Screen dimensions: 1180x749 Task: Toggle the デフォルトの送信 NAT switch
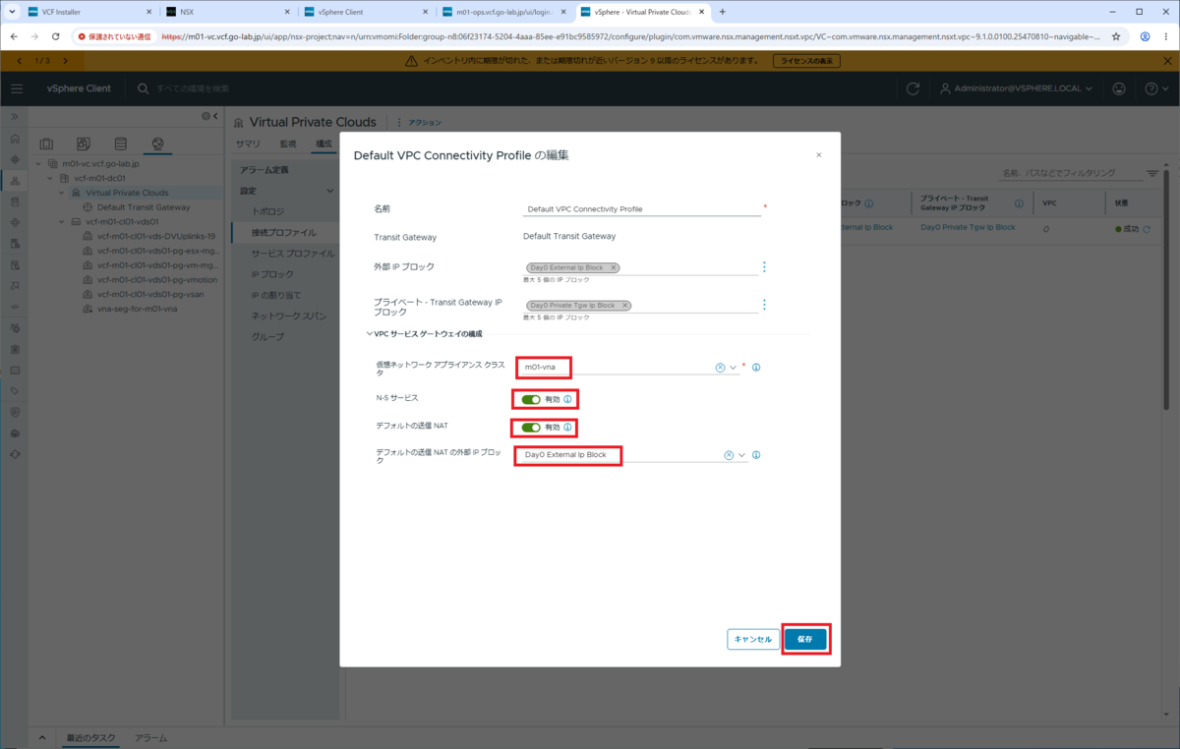[531, 427]
